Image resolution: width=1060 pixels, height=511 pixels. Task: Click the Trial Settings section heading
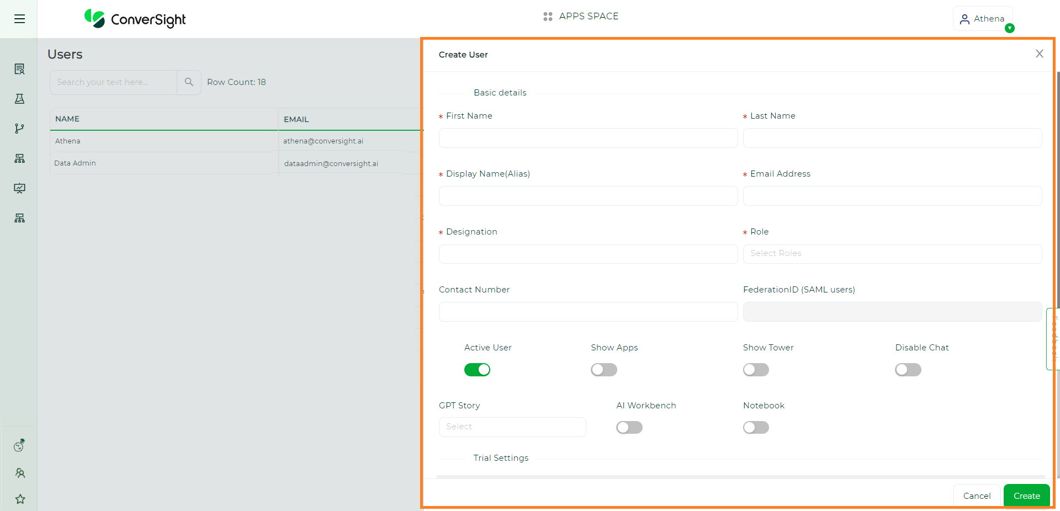pos(501,458)
